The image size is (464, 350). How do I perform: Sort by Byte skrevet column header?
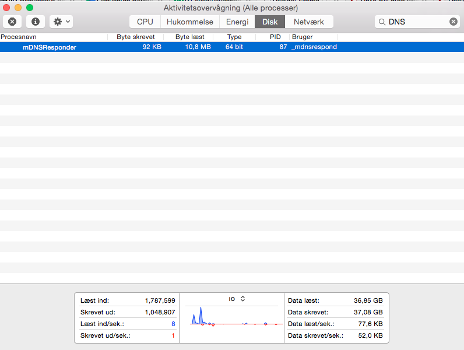tap(136, 37)
